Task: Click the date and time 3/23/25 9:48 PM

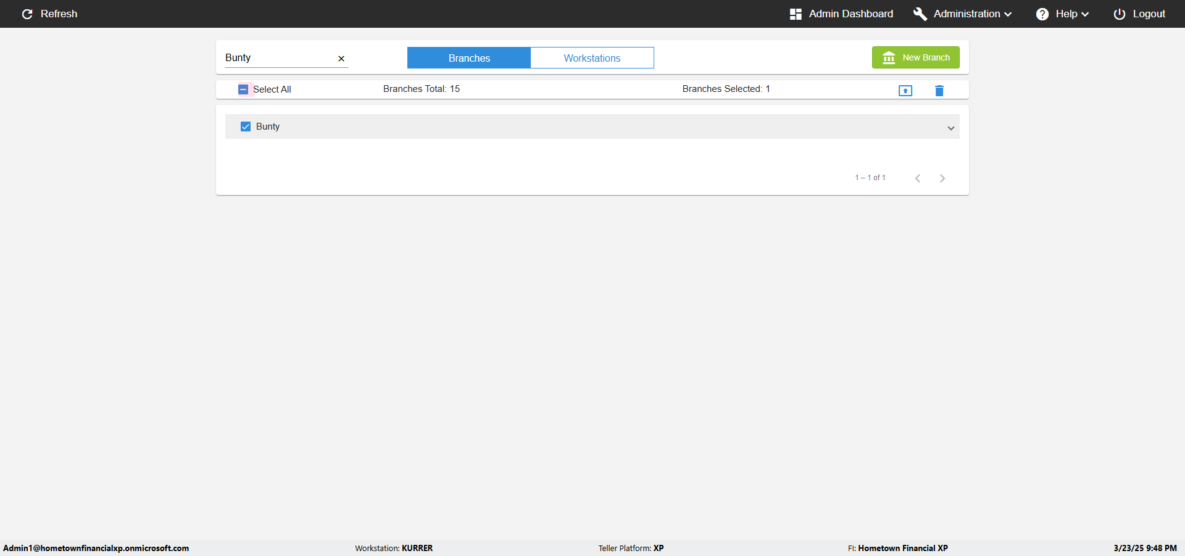Action: click(1145, 548)
